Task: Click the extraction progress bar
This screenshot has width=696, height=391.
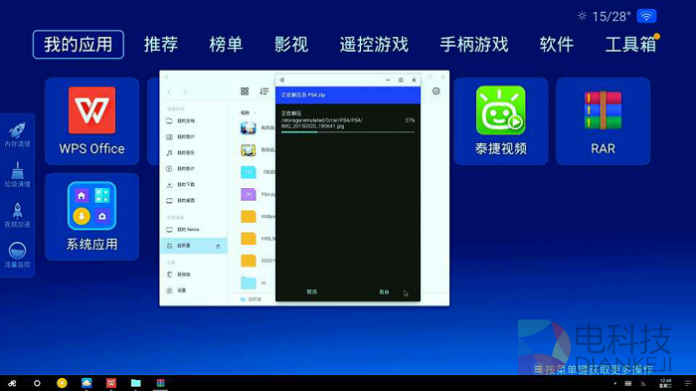Action: click(x=348, y=132)
